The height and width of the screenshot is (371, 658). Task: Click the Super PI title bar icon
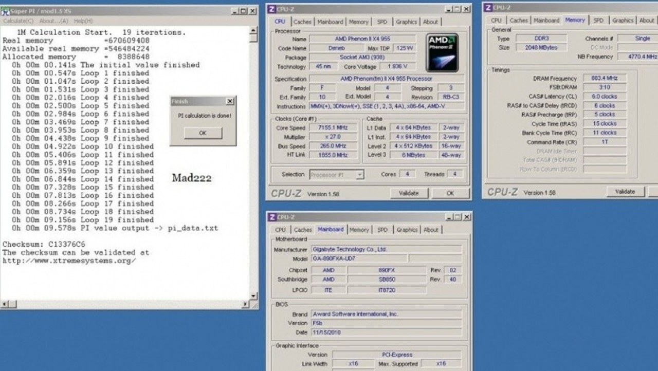point(7,11)
